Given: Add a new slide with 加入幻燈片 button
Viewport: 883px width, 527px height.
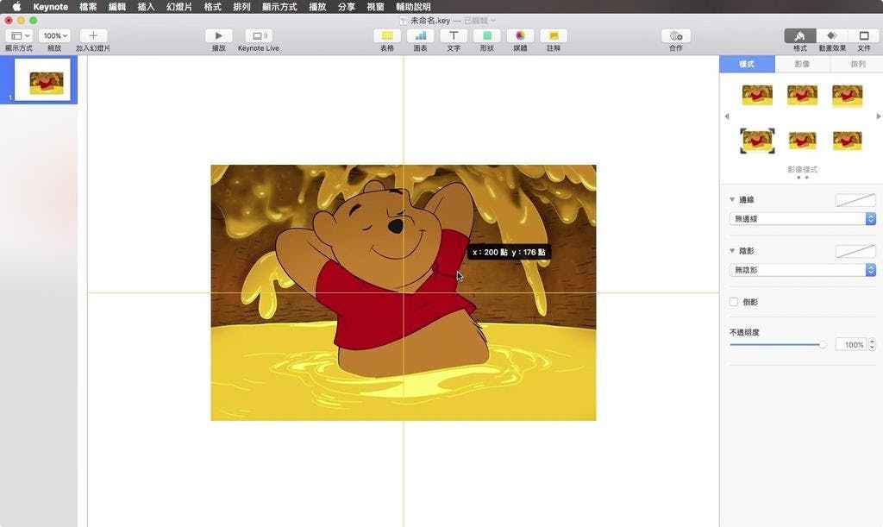Looking at the screenshot, I should [x=93, y=35].
